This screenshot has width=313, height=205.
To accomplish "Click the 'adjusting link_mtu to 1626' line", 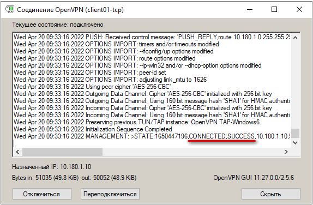I will [110, 80].
